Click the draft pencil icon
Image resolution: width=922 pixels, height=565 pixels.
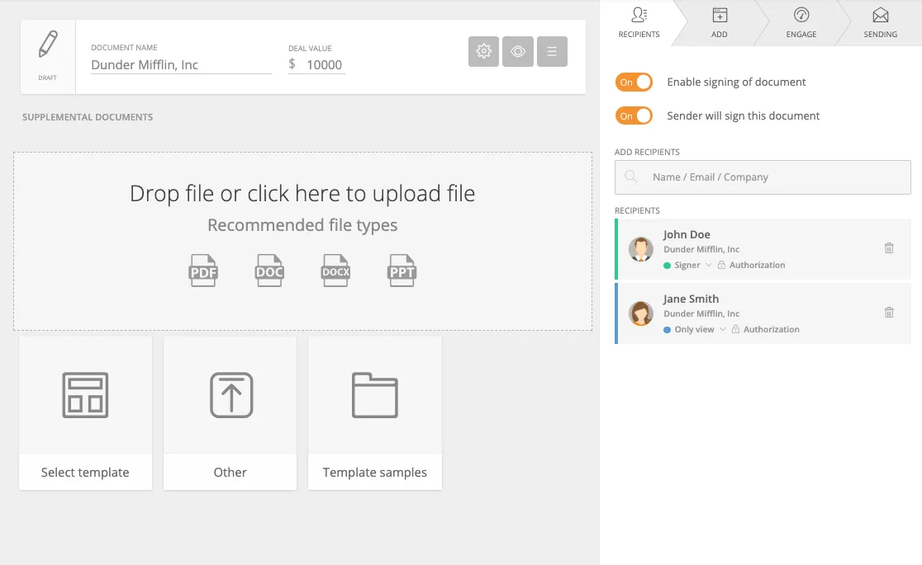coord(48,44)
